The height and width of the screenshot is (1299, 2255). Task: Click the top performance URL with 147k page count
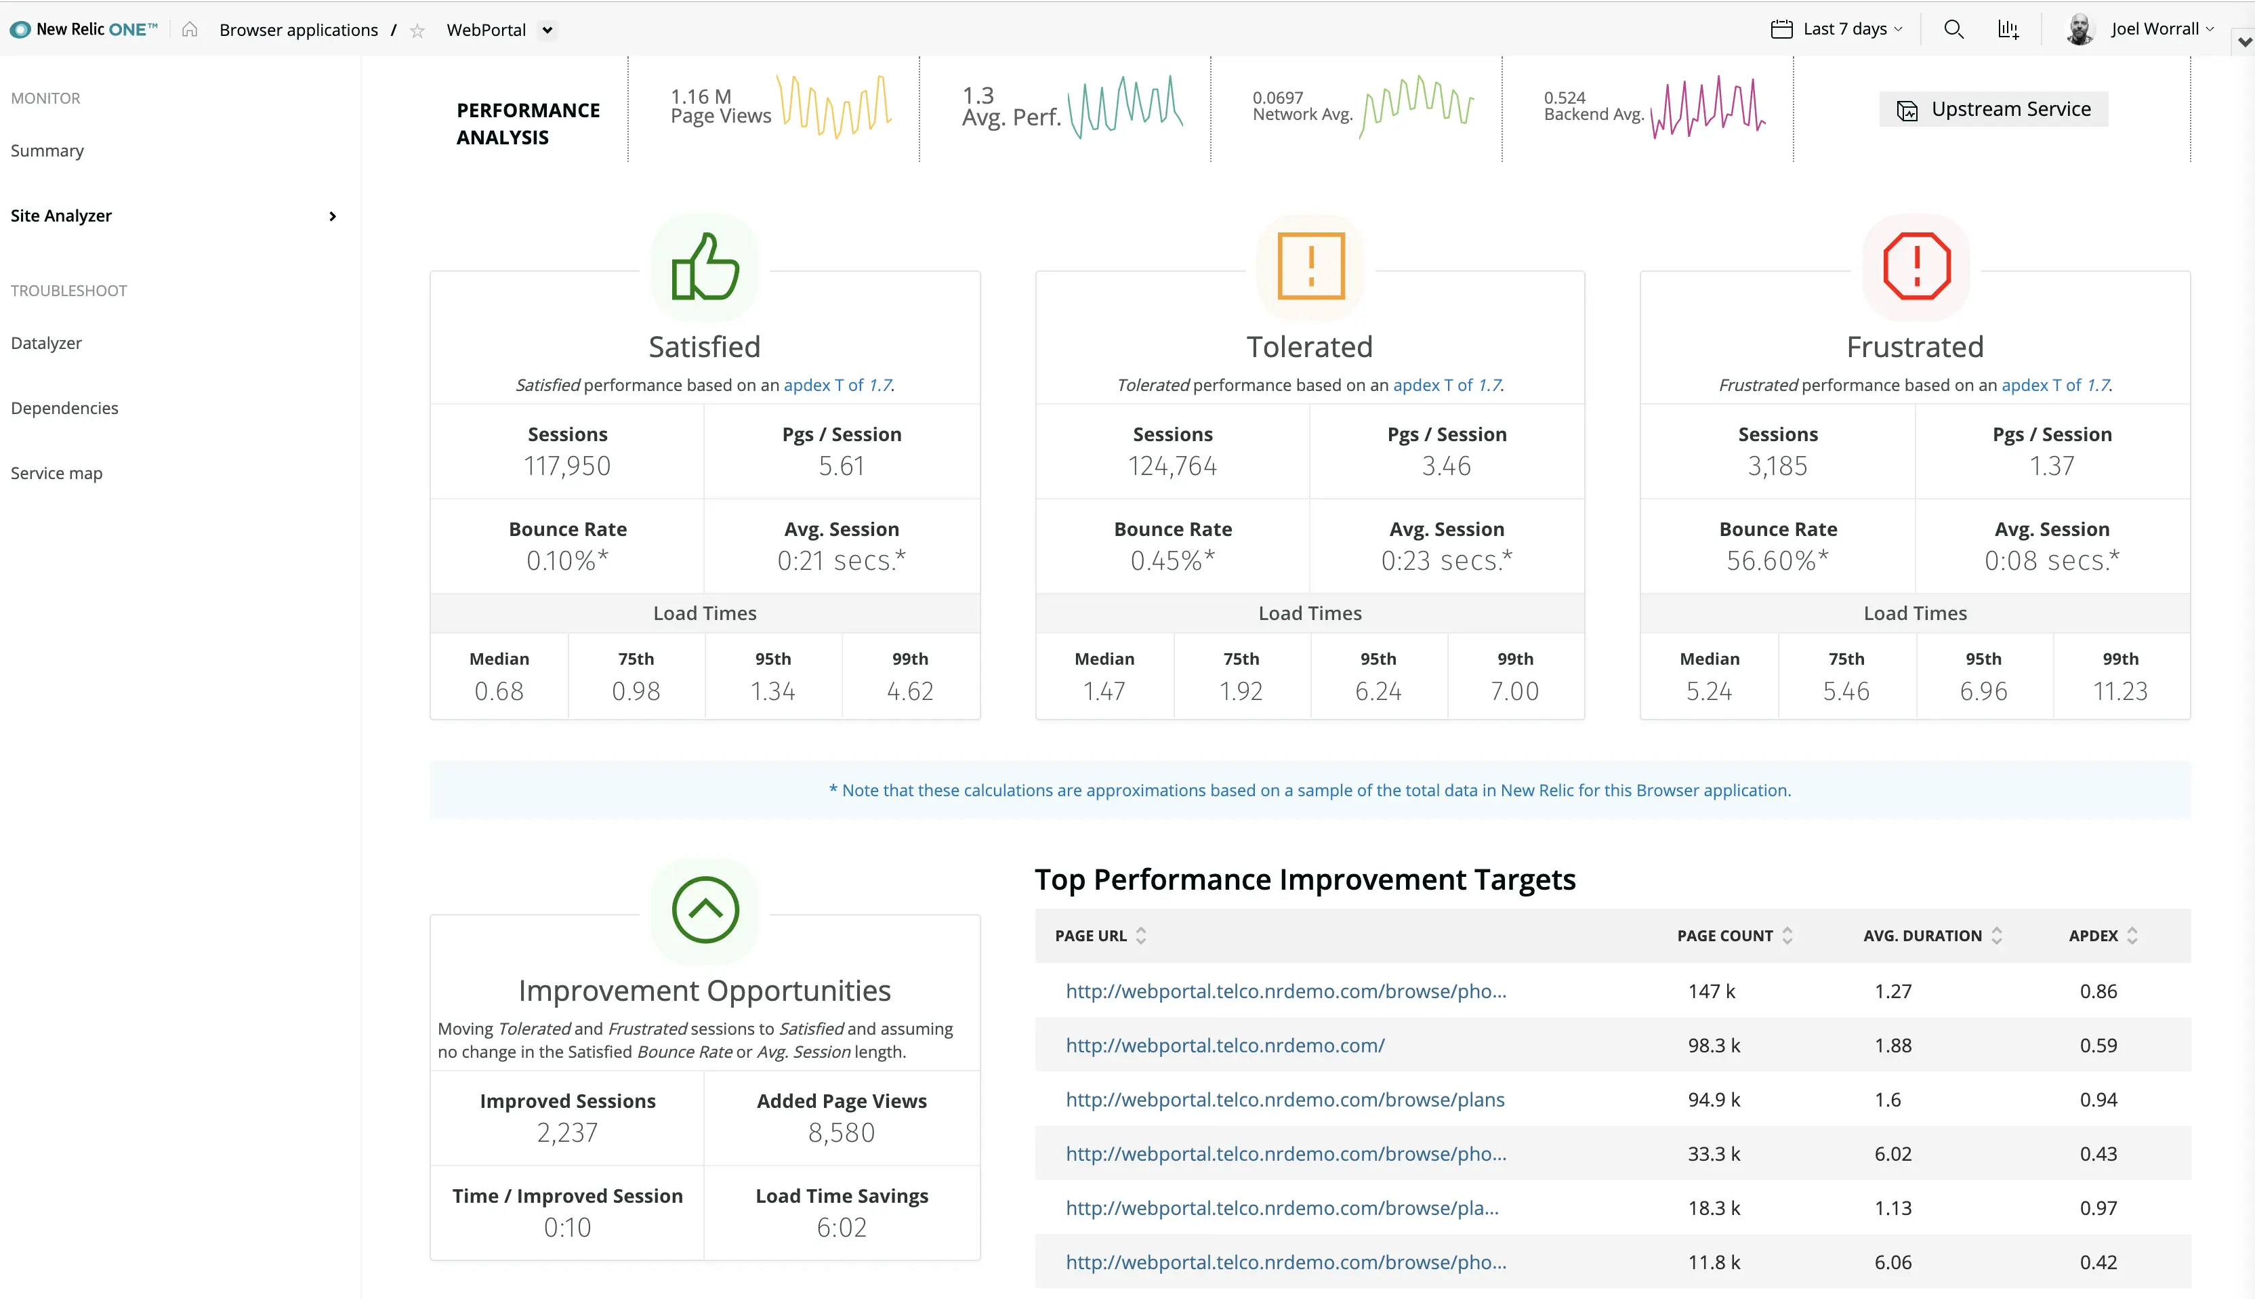1285,989
